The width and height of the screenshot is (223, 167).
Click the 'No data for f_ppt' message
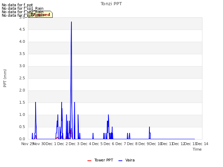[17, 5]
